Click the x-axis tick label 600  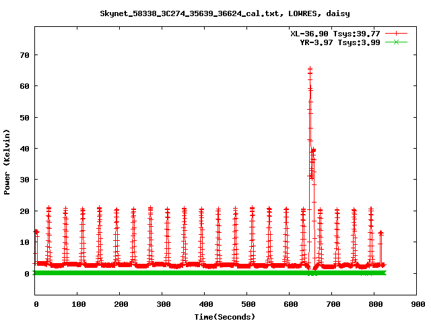(291, 304)
